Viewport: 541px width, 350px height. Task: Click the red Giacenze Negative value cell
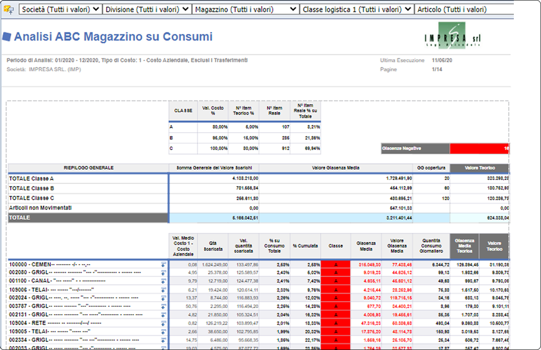pos(479,148)
